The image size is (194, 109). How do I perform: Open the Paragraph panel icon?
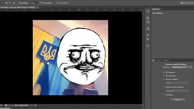[x=148, y=39]
